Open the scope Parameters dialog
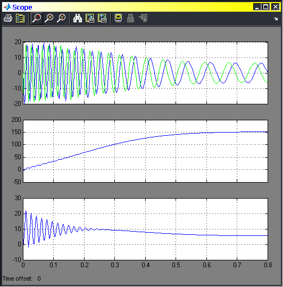The image size is (283, 287). click(20, 18)
